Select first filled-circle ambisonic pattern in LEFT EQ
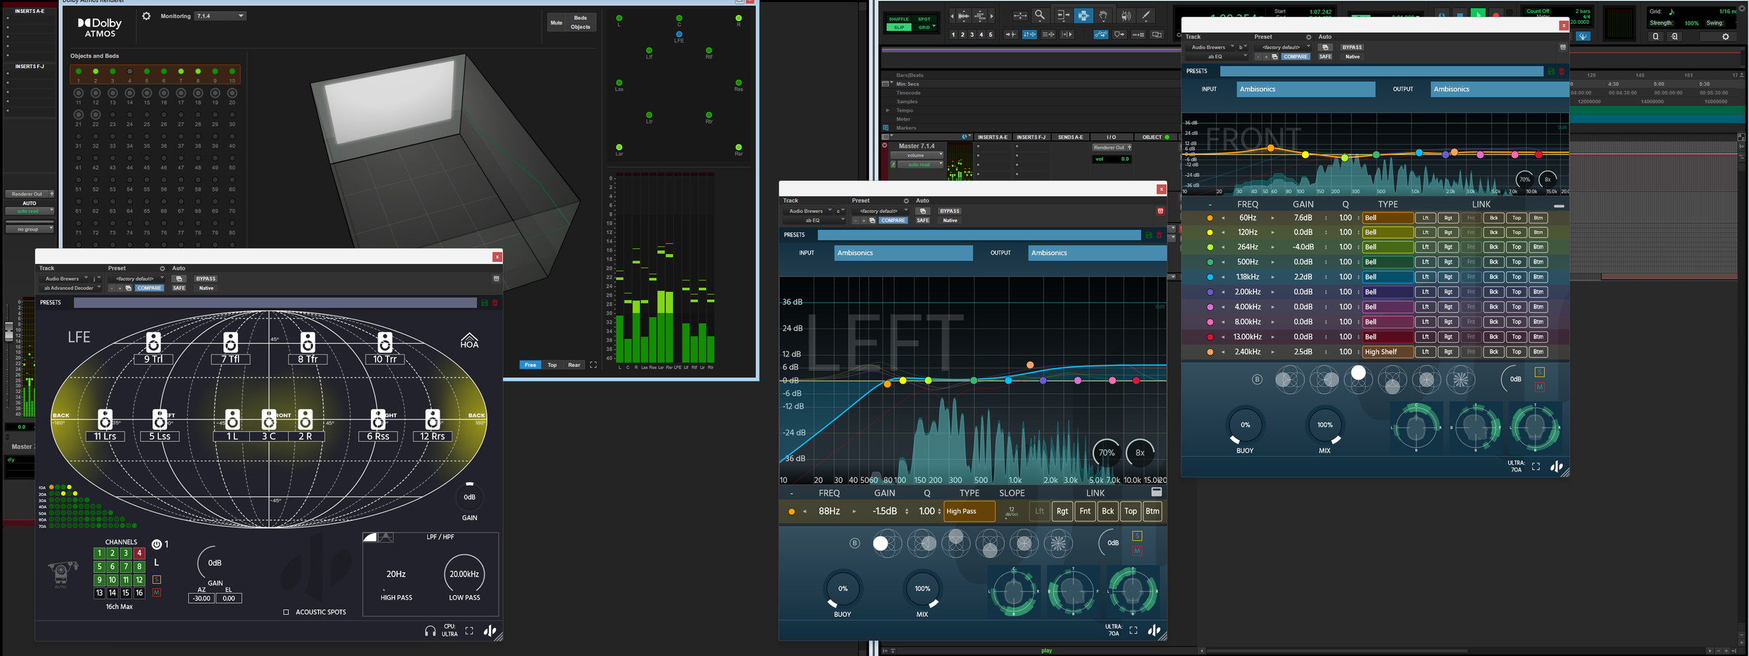Screen dimensions: 1749x656 [887, 543]
